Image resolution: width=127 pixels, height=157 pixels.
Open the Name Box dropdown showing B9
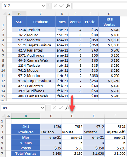point(43,108)
